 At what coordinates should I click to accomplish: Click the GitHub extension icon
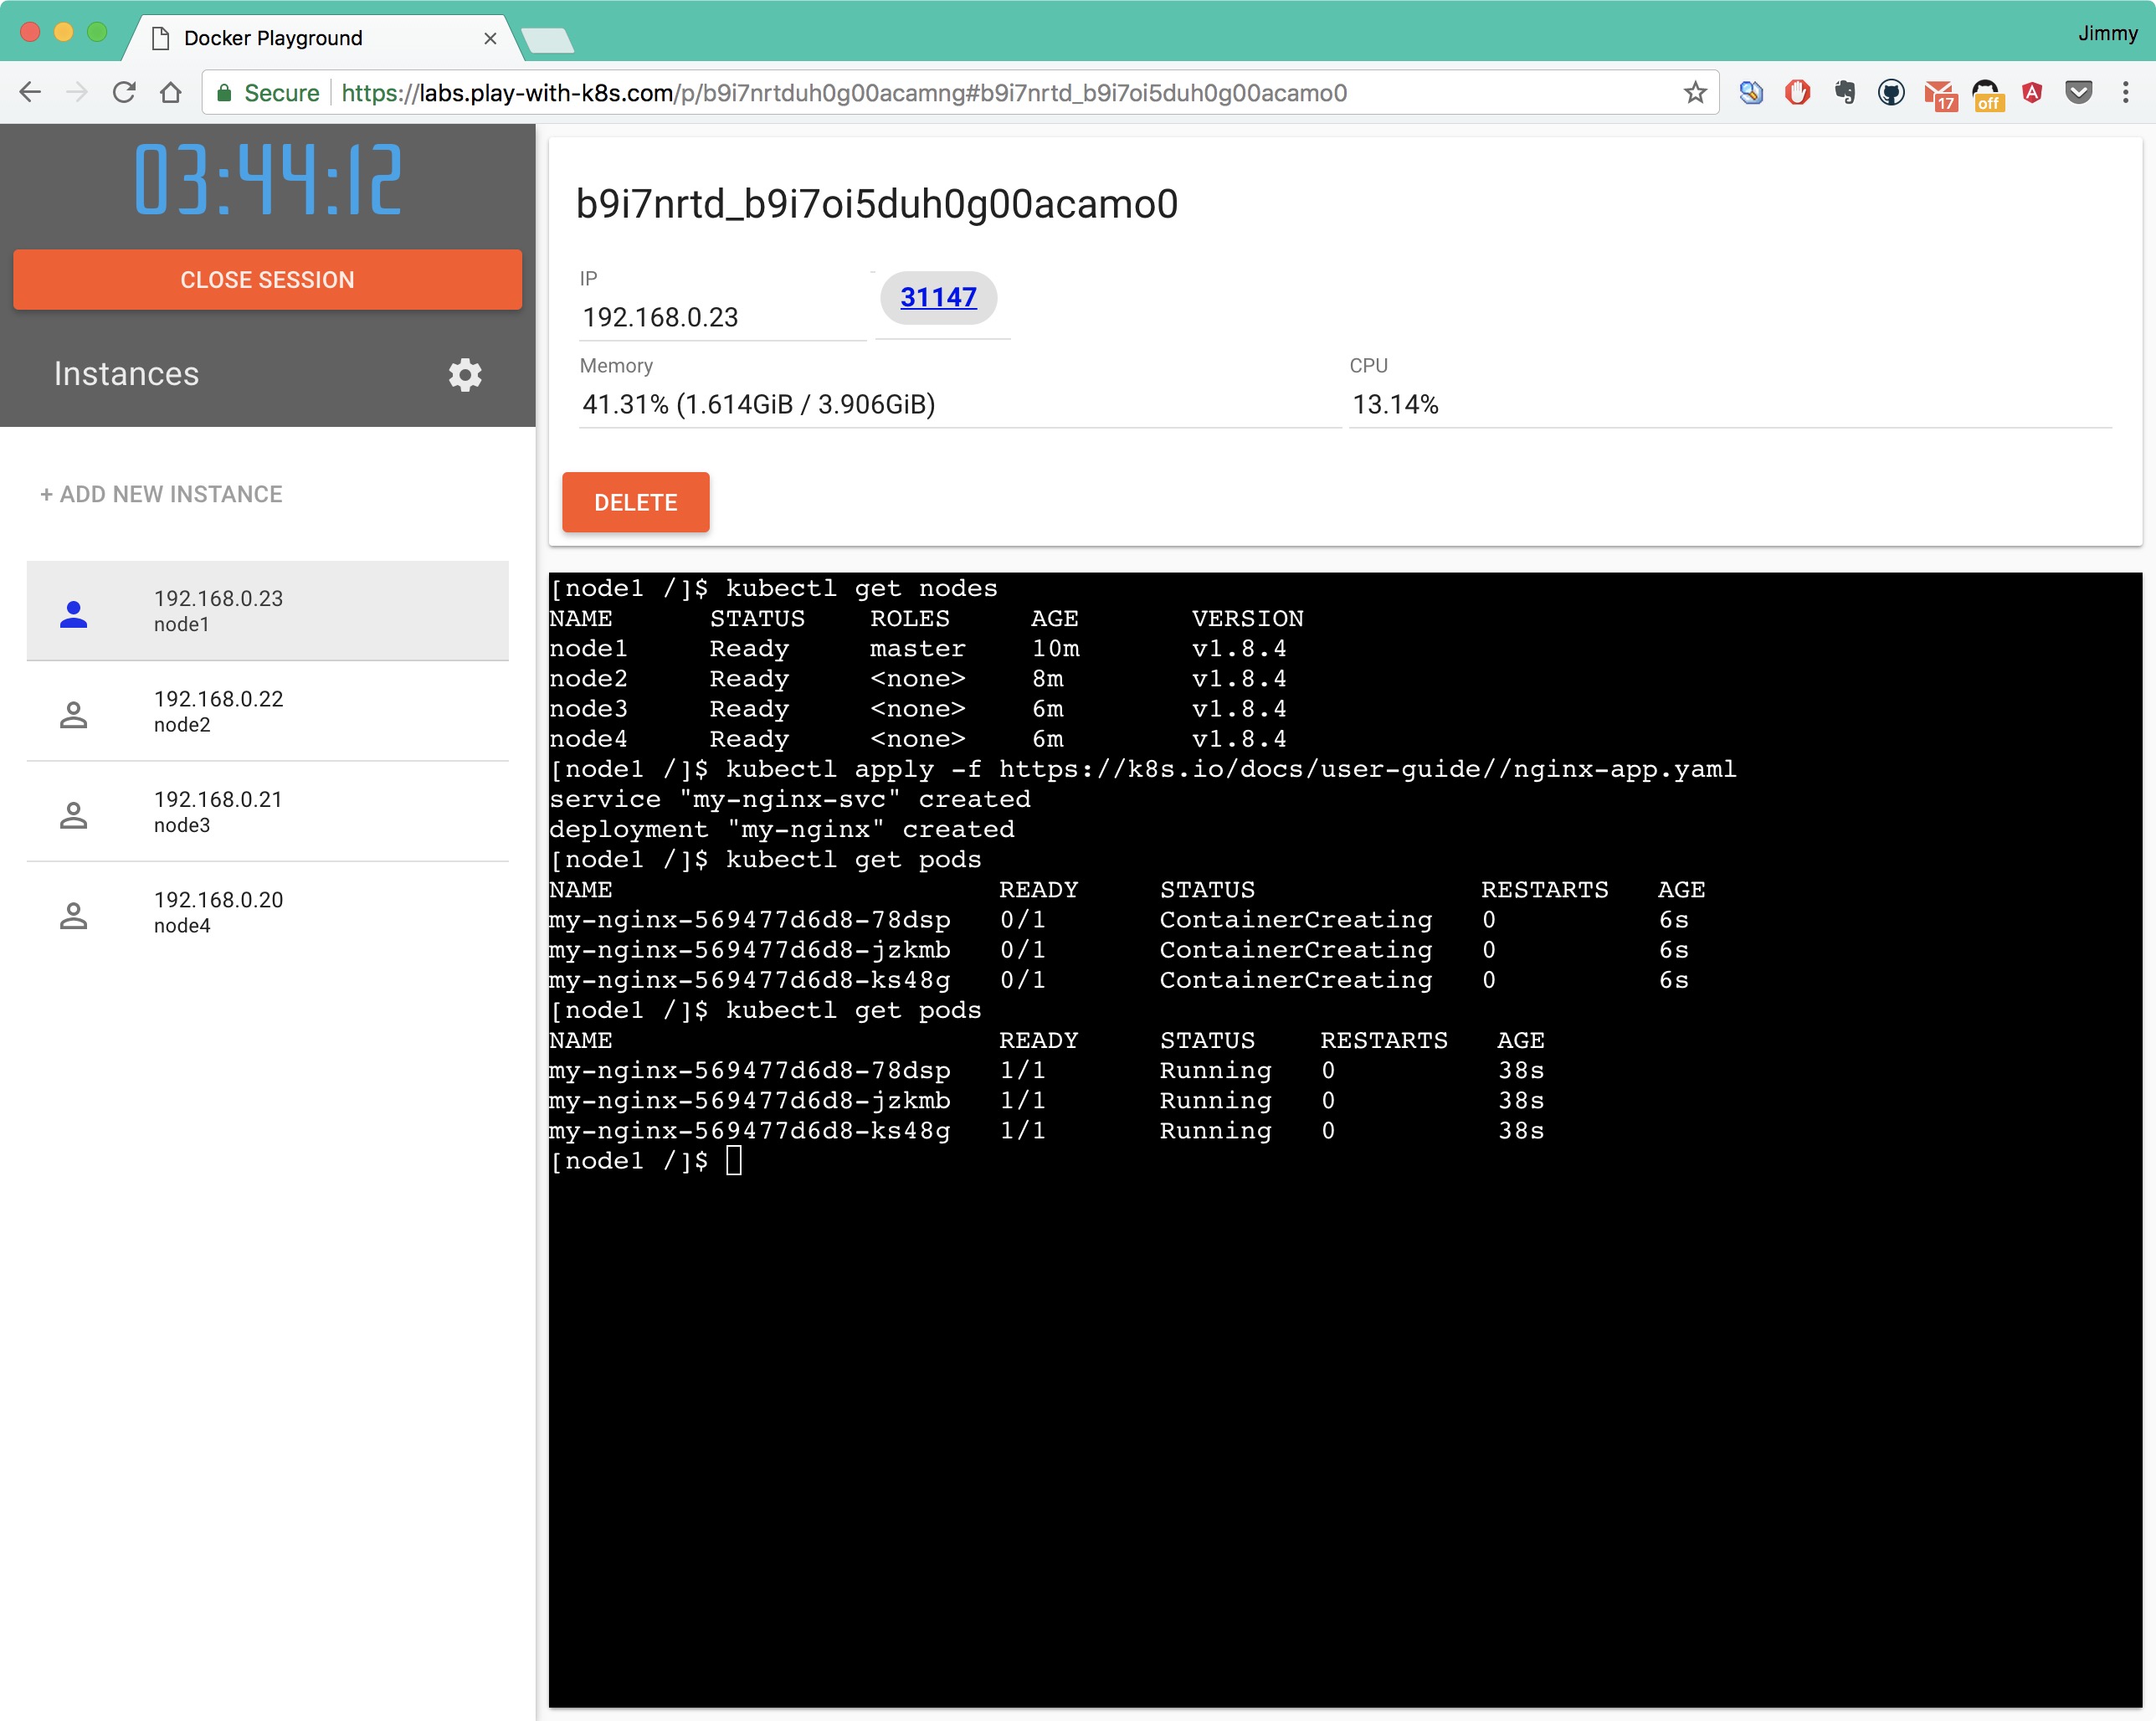coord(1892,92)
